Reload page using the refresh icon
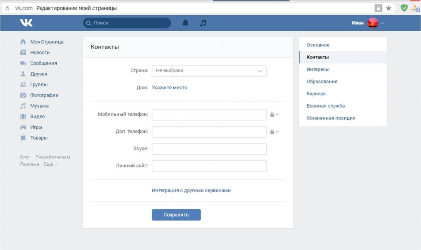 coord(7,8)
